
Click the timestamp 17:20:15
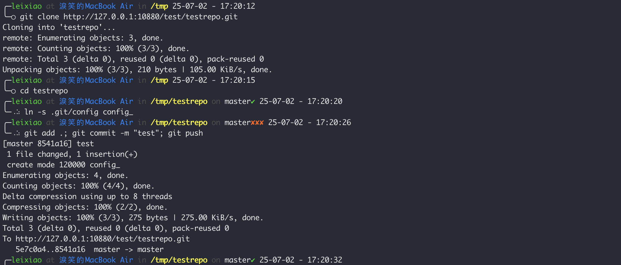point(238,80)
